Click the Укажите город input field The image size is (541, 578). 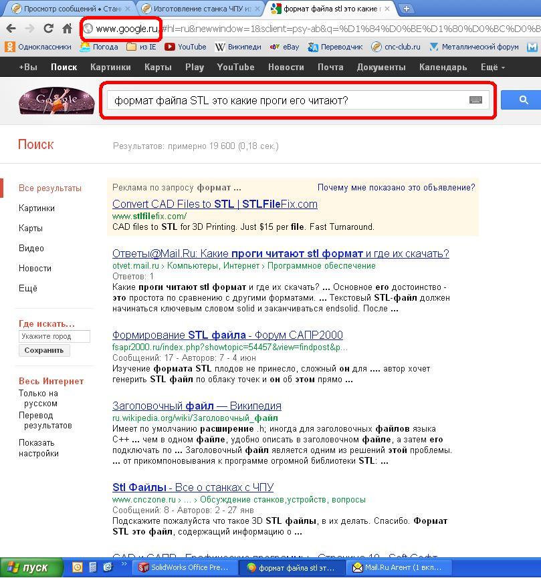(x=54, y=336)
